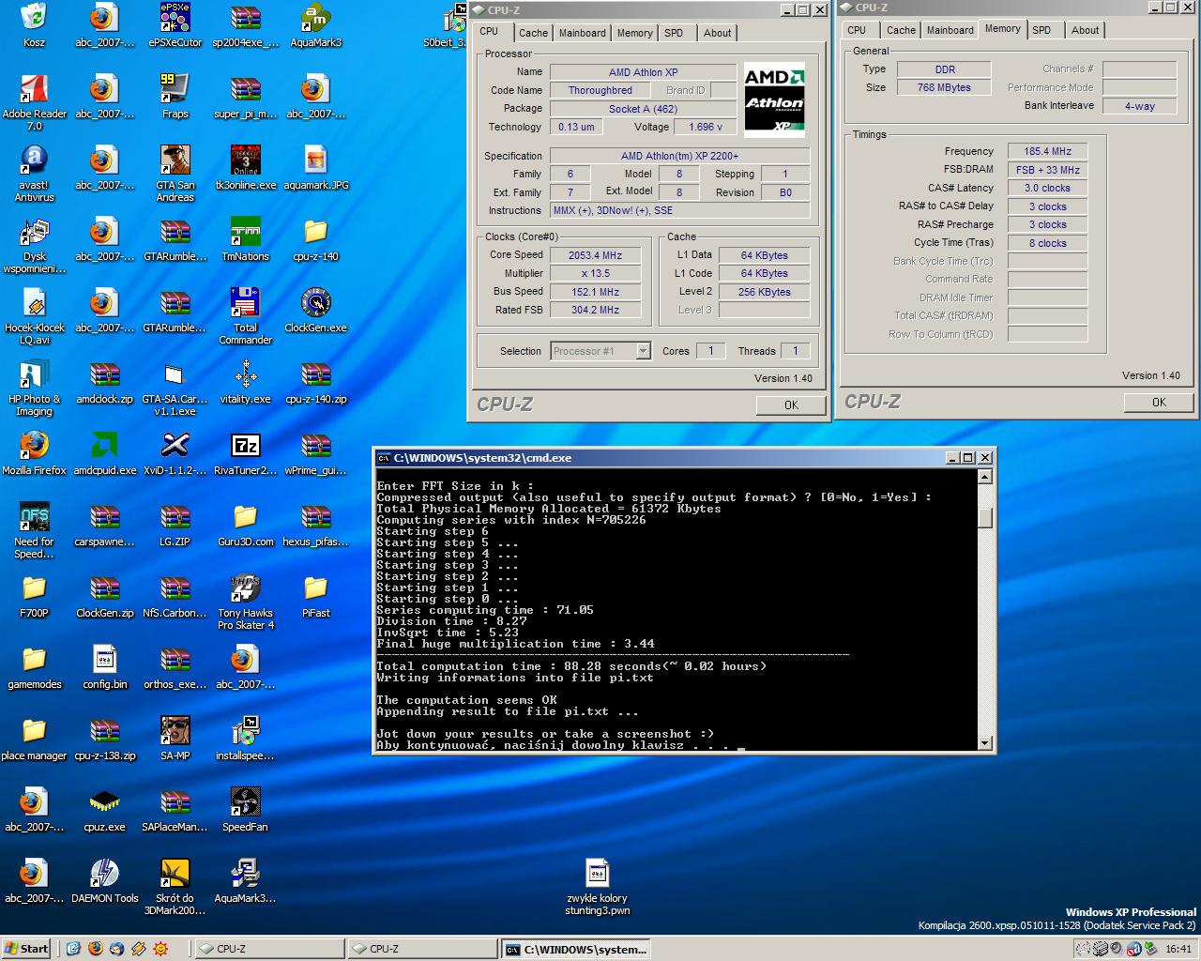The height and width of the screenshot is (961, 1201).
Task: Click the memory Frequency 185.4 MHz field
Action: point(1047,151)
